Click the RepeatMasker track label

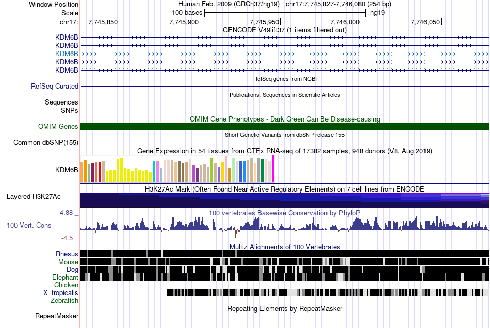tap(57, 316)
